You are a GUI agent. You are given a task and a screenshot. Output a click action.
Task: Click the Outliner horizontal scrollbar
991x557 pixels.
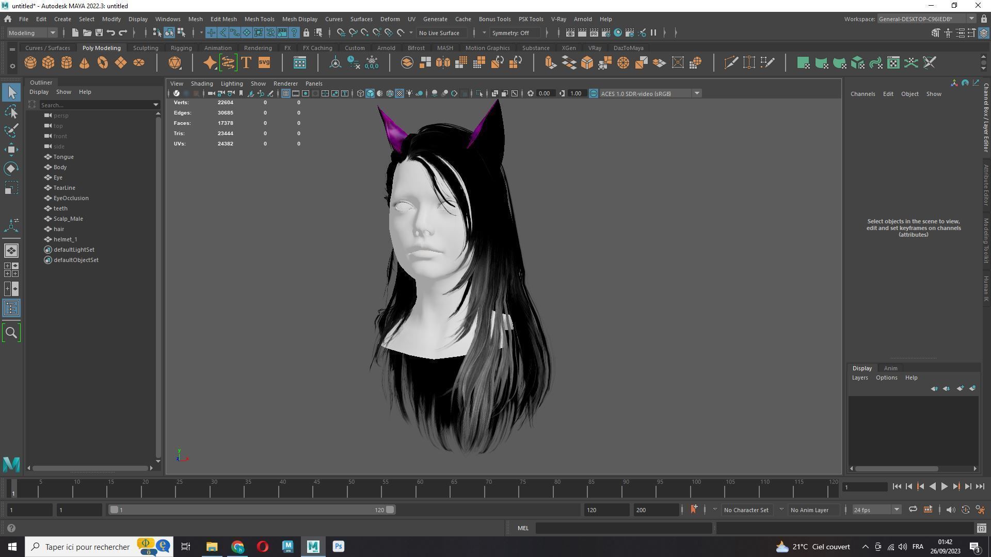click(x=91, y=468)
